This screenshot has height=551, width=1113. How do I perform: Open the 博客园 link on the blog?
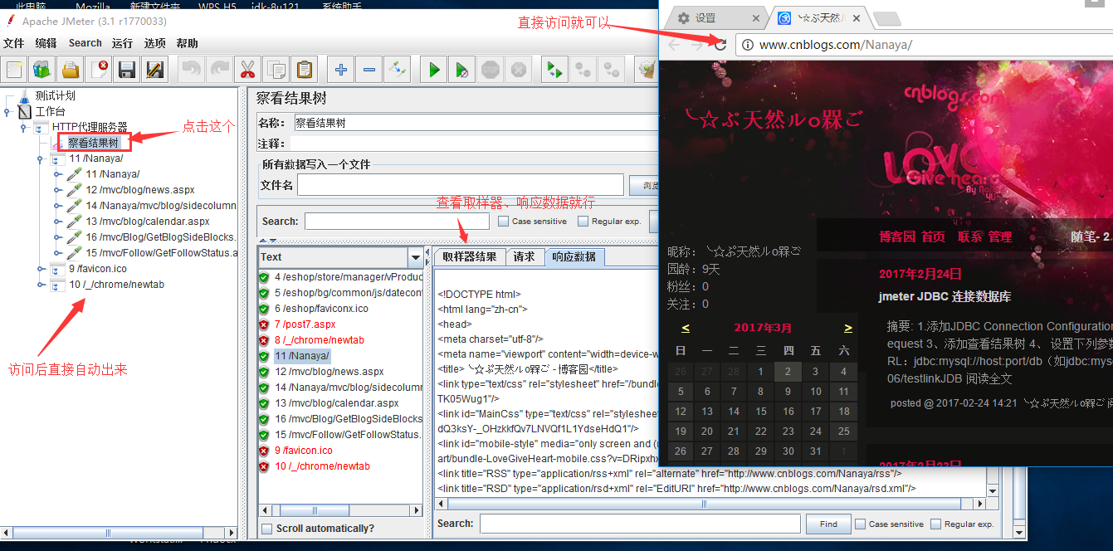click(x=896, y=236)
